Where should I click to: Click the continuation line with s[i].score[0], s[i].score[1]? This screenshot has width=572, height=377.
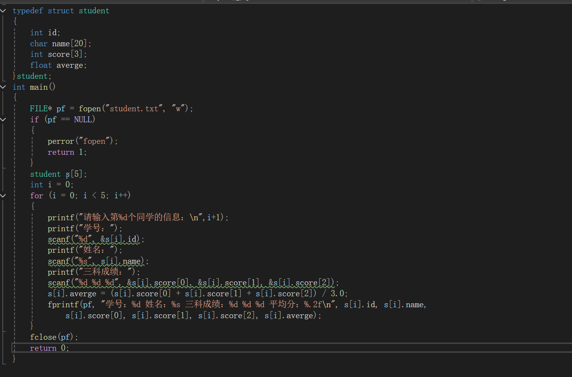pos(193,315)
